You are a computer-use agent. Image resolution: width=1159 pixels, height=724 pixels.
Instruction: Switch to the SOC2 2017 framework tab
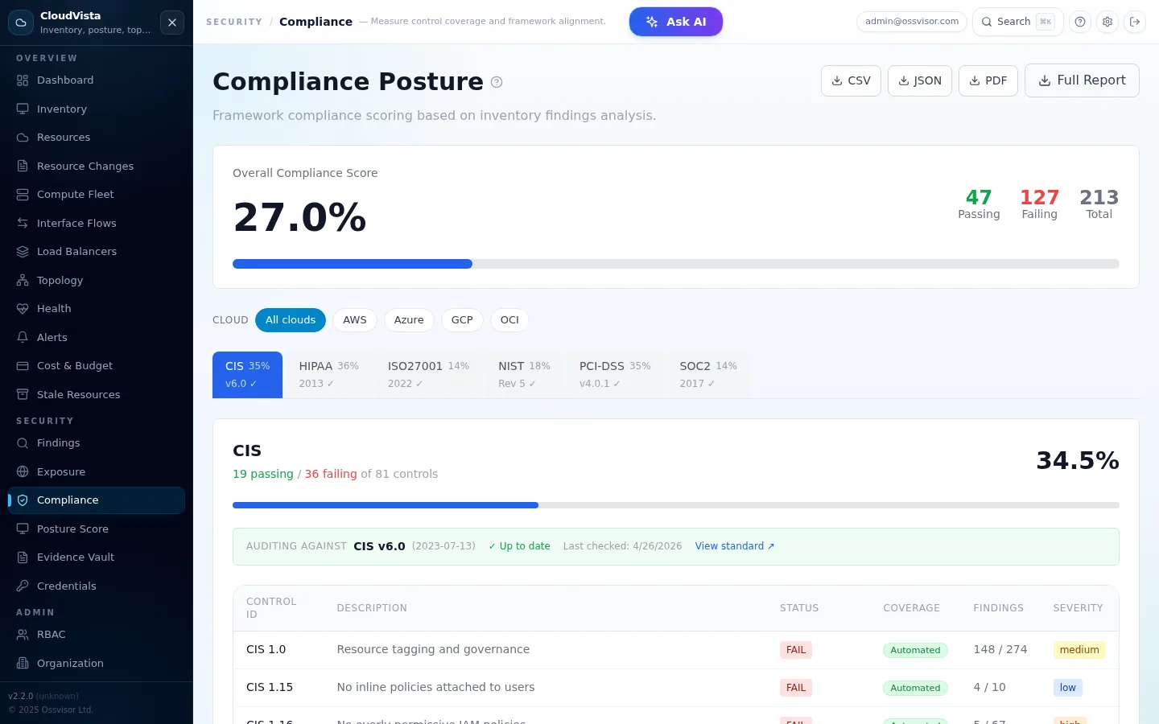pos(708,375)
